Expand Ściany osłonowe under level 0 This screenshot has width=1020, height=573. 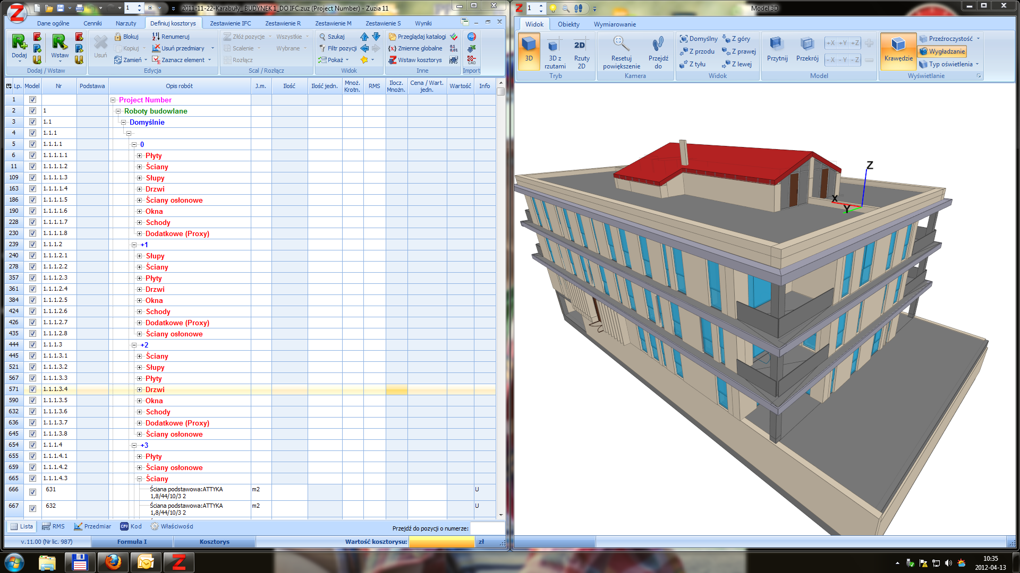pyautogui.click(x=139, y=201)
